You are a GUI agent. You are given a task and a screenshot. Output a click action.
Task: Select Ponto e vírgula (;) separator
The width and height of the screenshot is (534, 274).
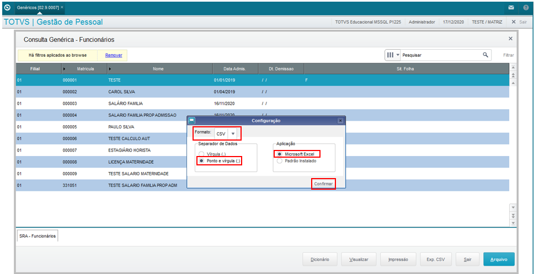pyautogui.click(x=202, y=160)
